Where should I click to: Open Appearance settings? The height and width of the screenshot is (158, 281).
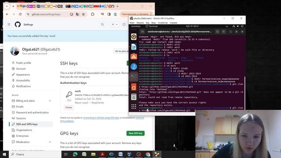click(x=23, y=75)
